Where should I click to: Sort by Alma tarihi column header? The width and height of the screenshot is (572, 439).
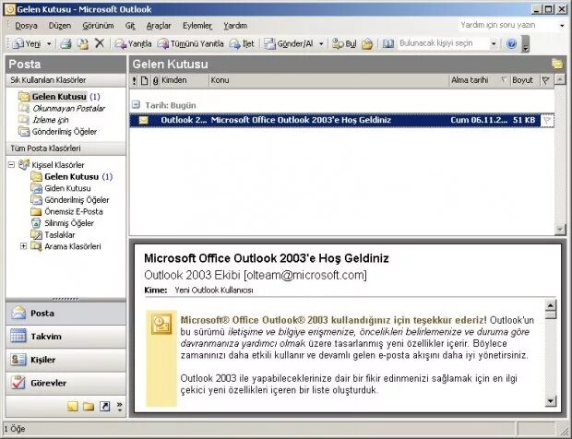click(479, 80)
